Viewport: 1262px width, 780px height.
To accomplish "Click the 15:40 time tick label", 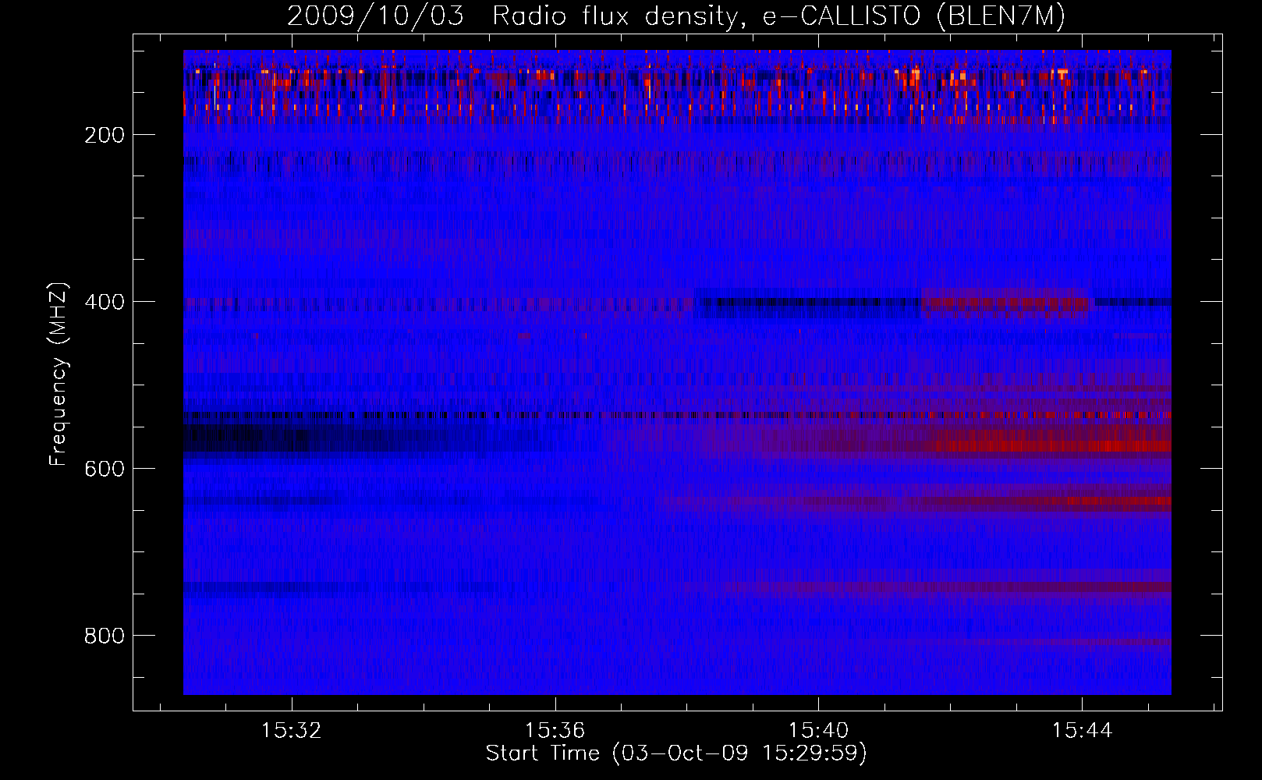I will pos(818,731).
